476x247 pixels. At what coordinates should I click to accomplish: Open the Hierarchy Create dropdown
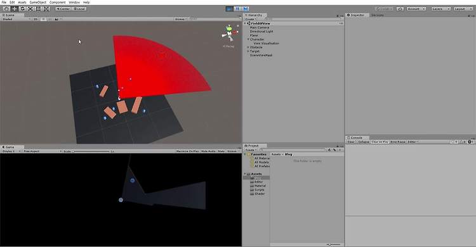[251, 19]
